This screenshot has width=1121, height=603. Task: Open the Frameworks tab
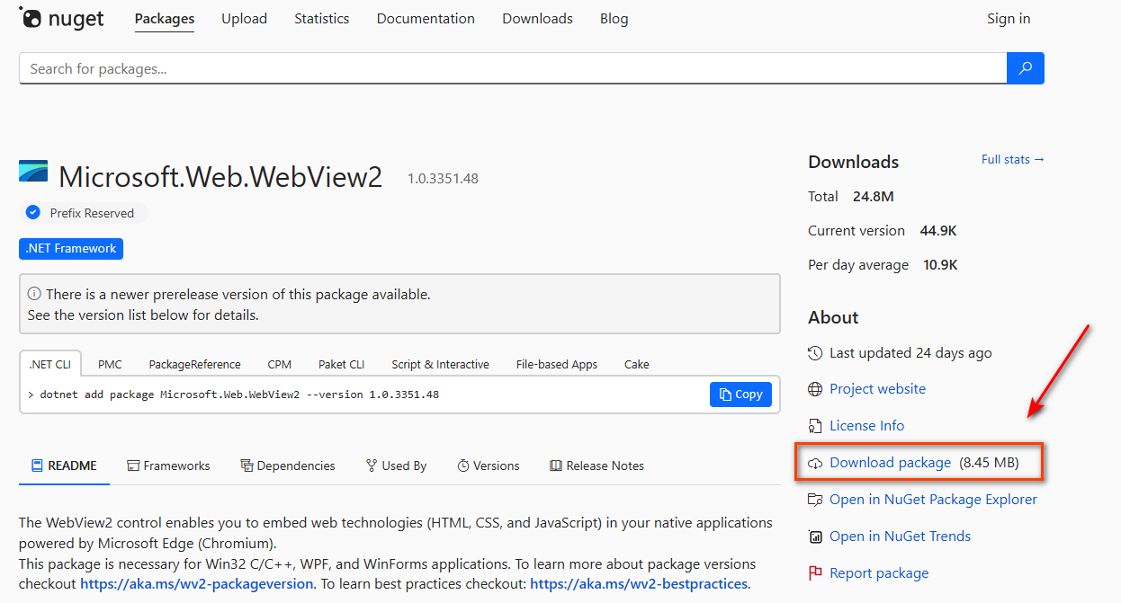(x=169, y=466)
